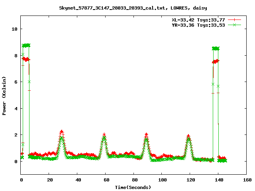Click the y-axis tick label 0

[16, 162]
